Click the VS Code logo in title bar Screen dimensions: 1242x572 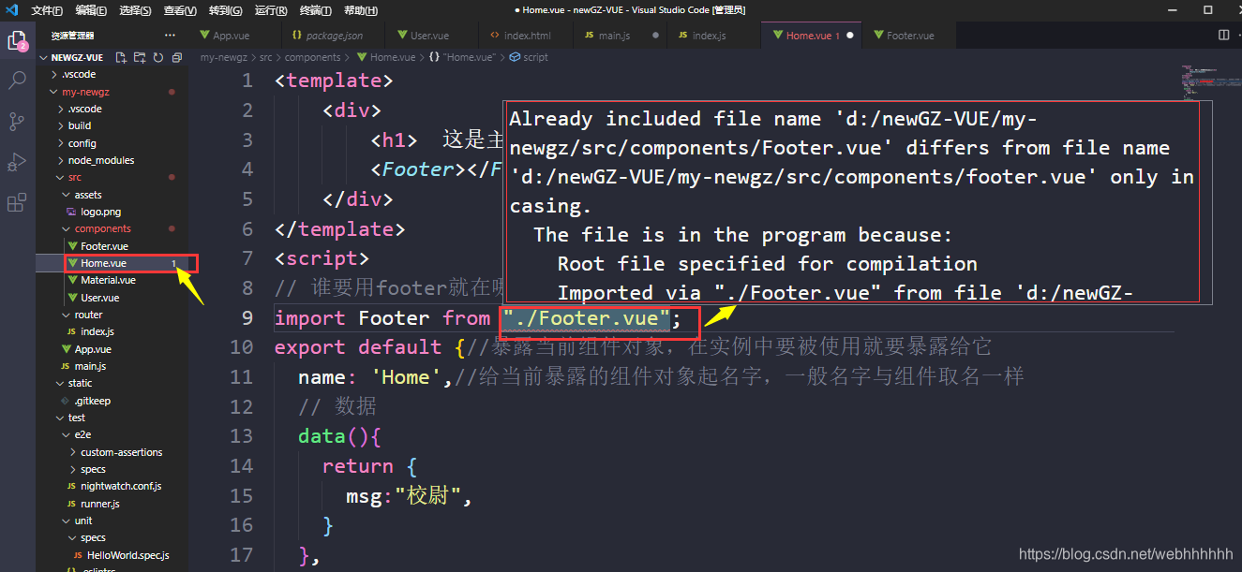click(12, 9)
